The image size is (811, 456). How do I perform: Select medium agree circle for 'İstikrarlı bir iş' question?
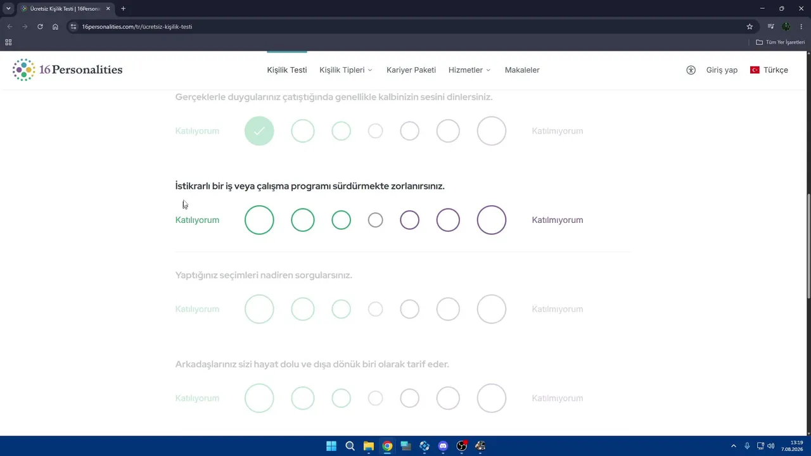click(x=303, y=220)
